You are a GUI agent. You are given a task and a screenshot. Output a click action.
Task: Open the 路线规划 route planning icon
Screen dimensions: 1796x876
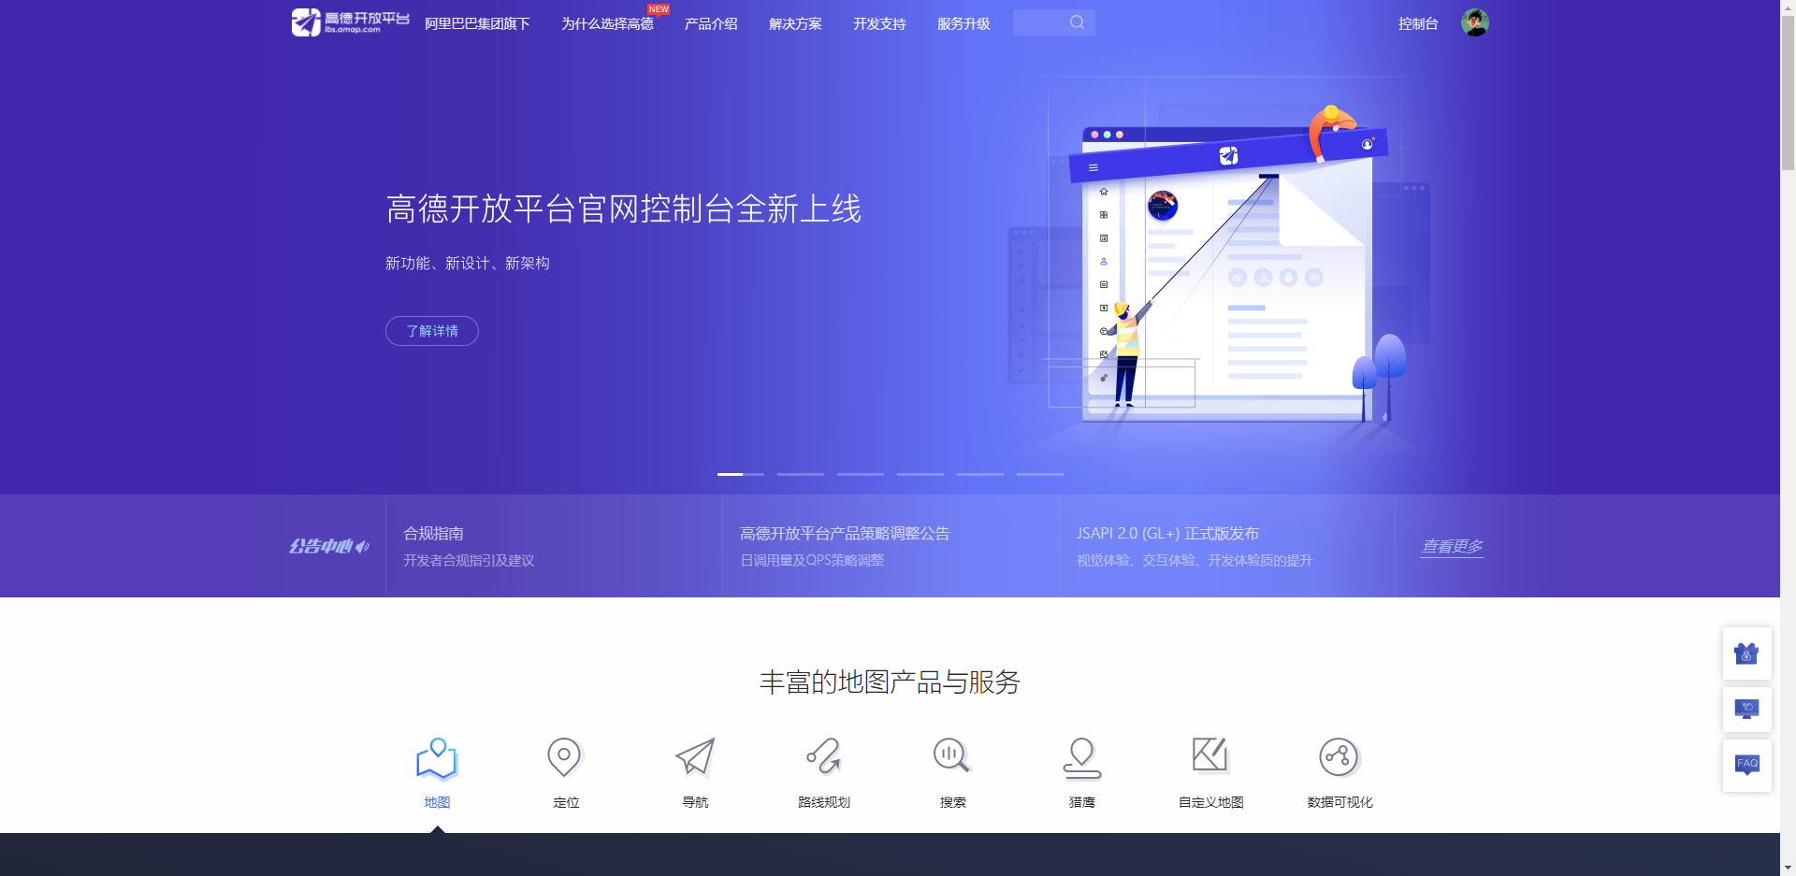823,757
